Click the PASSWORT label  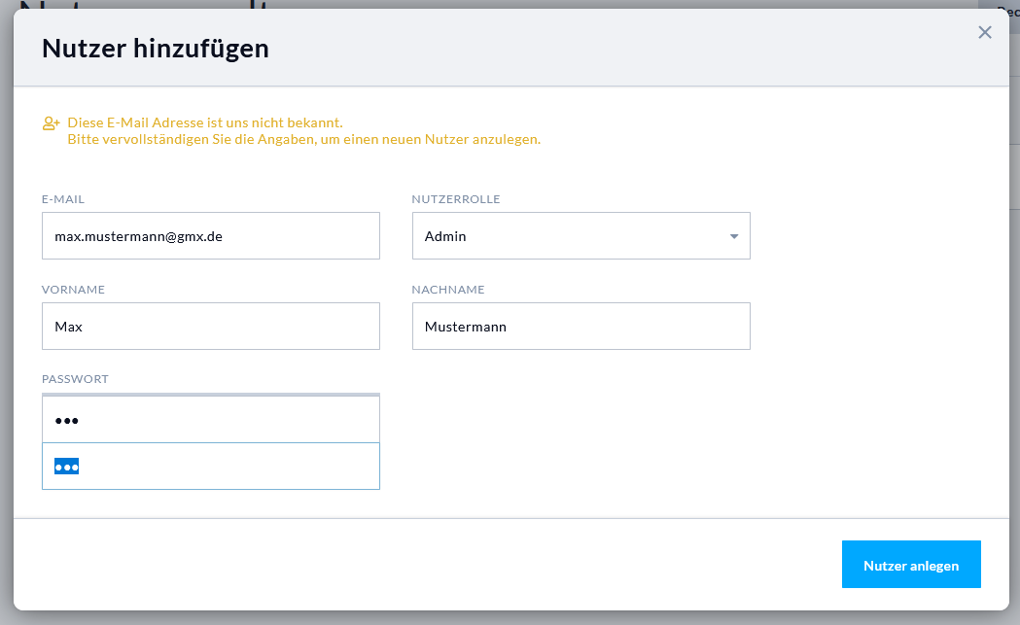tap(75, 379)
